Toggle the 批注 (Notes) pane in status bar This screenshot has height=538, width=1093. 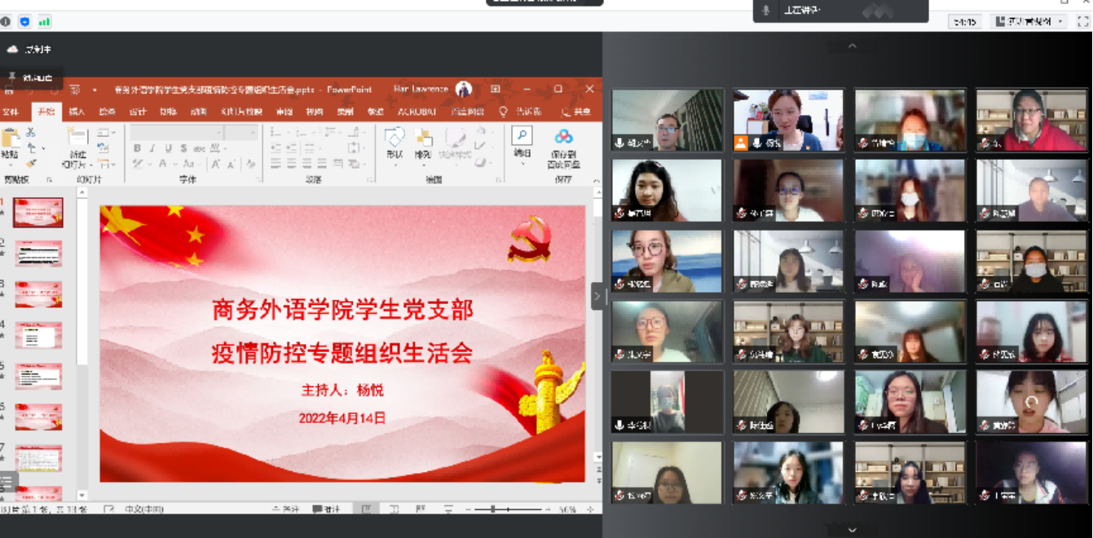[x=325, y=508]
